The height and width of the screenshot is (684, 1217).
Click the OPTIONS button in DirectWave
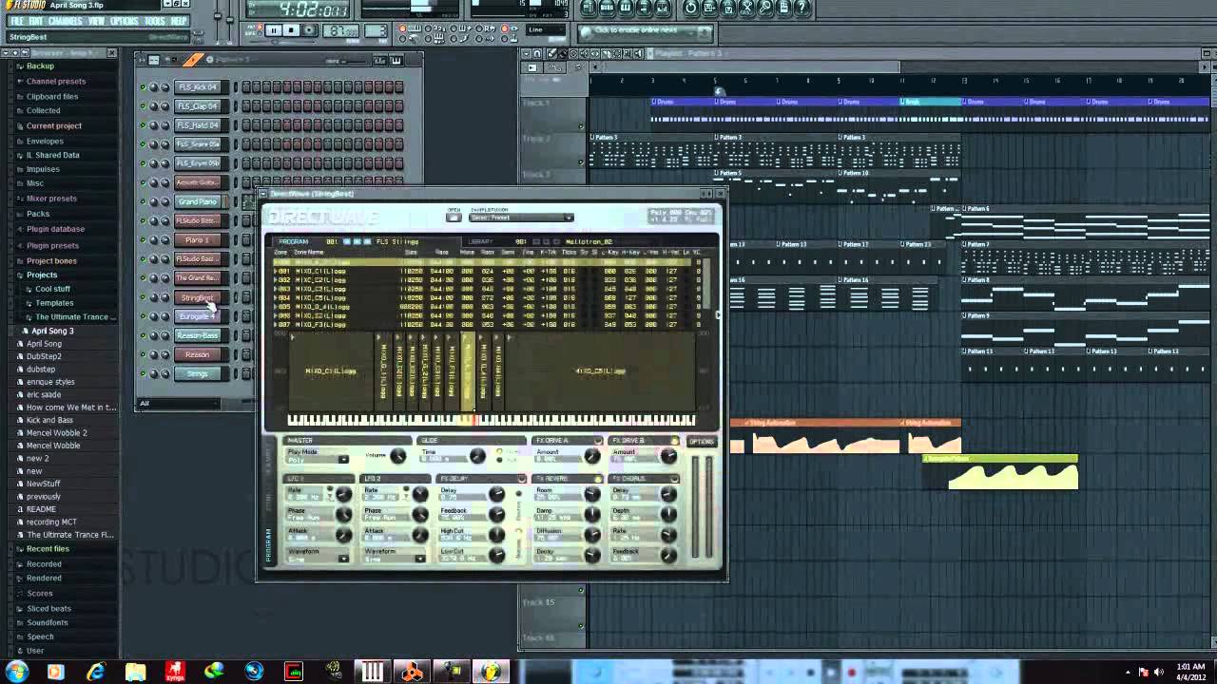702,442
